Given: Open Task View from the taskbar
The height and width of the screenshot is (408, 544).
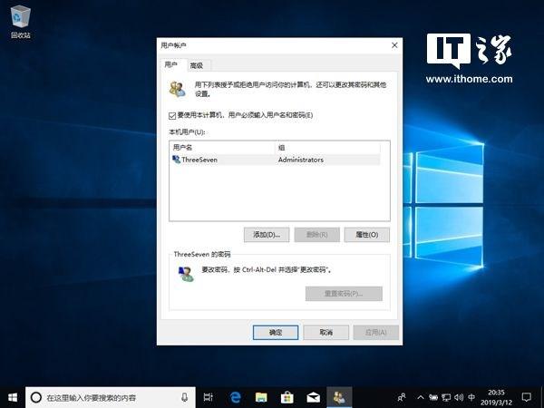Looking at the screenshot, I should click(x=209, y=397).
